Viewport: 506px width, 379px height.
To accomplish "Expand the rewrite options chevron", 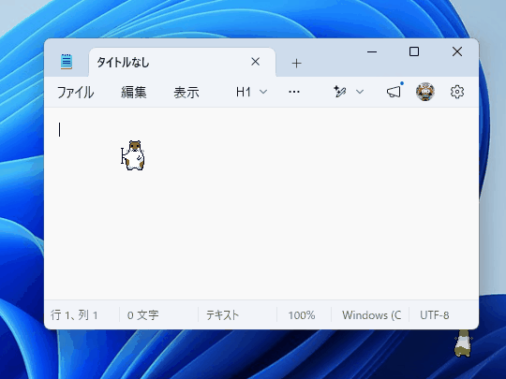I will 360,92.
